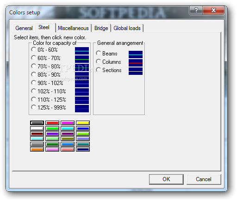Viewport: 237px width, 201px height.
Task: Pick the 90% - 102% capacity option
Action: (x=33, y=83)
